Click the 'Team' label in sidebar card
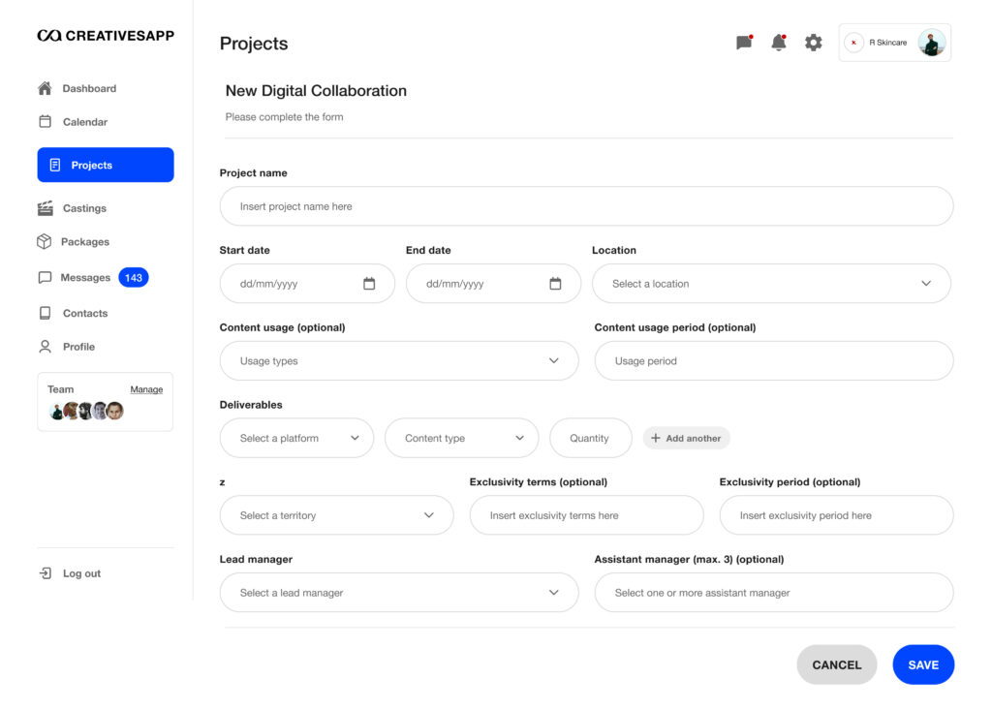 tap(61, 389)
